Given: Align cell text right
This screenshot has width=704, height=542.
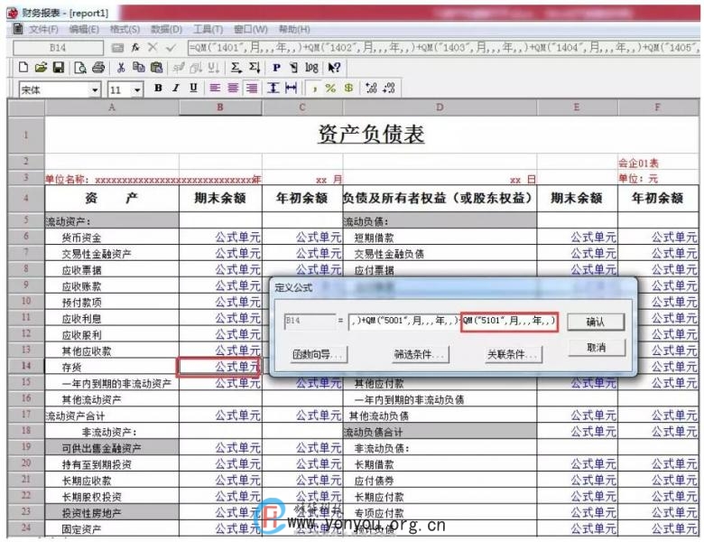Looking at the screenshot, I should point(252,89).
